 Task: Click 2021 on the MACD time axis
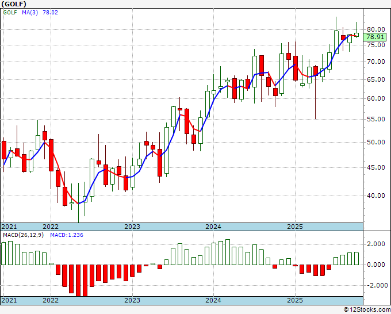[x=9, y=300]
